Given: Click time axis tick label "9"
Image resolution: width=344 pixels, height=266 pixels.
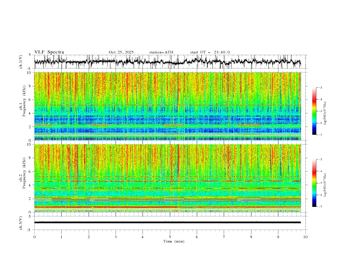Looking at the screenshot, I should coord(278,237).
